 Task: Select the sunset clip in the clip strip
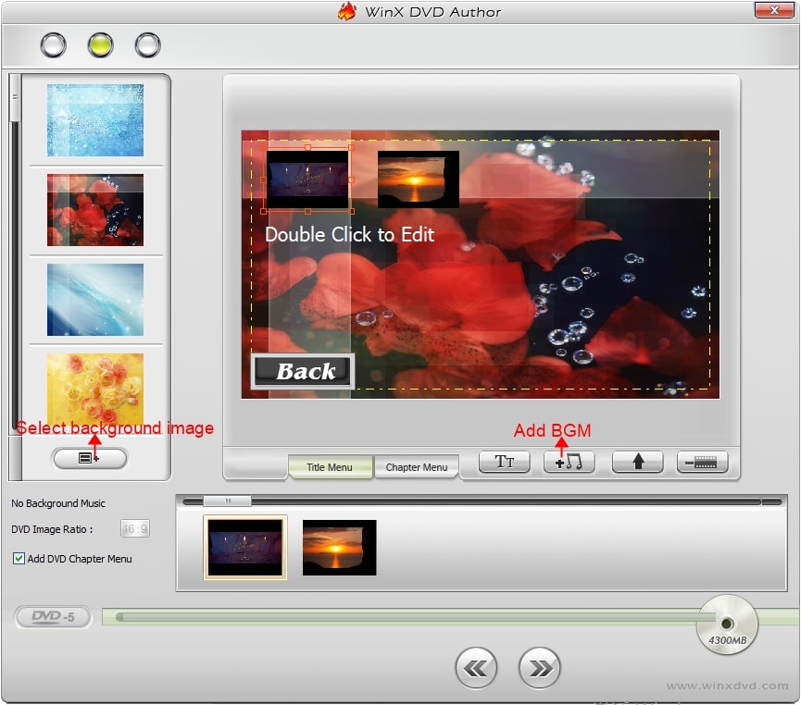(x=339, y=548)
